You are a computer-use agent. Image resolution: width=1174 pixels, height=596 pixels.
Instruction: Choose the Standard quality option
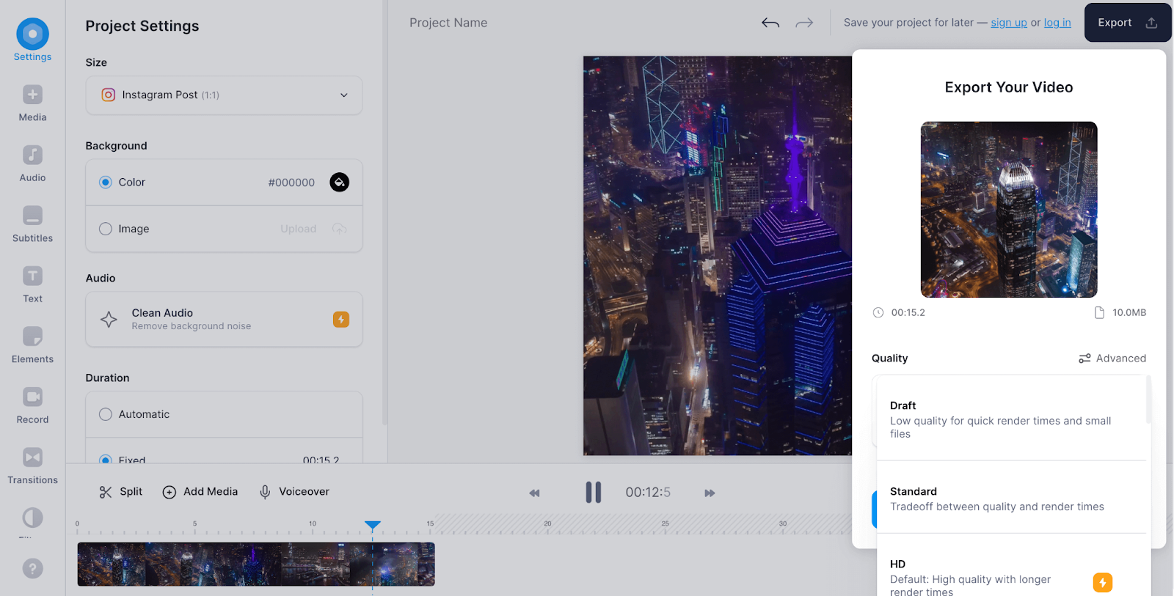coord(1011,498)
